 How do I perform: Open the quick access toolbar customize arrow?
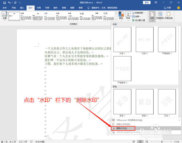(20, 3)
